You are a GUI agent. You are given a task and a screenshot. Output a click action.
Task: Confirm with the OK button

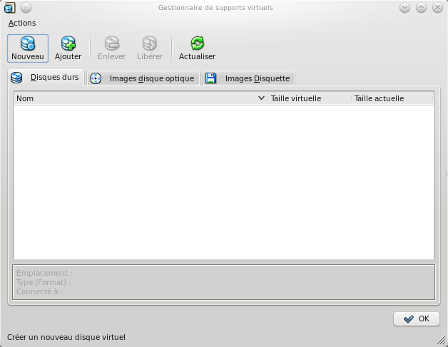point(416,318)
